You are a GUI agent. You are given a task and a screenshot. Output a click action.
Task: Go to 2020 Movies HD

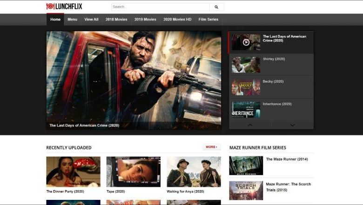click(x=177, y=20)
